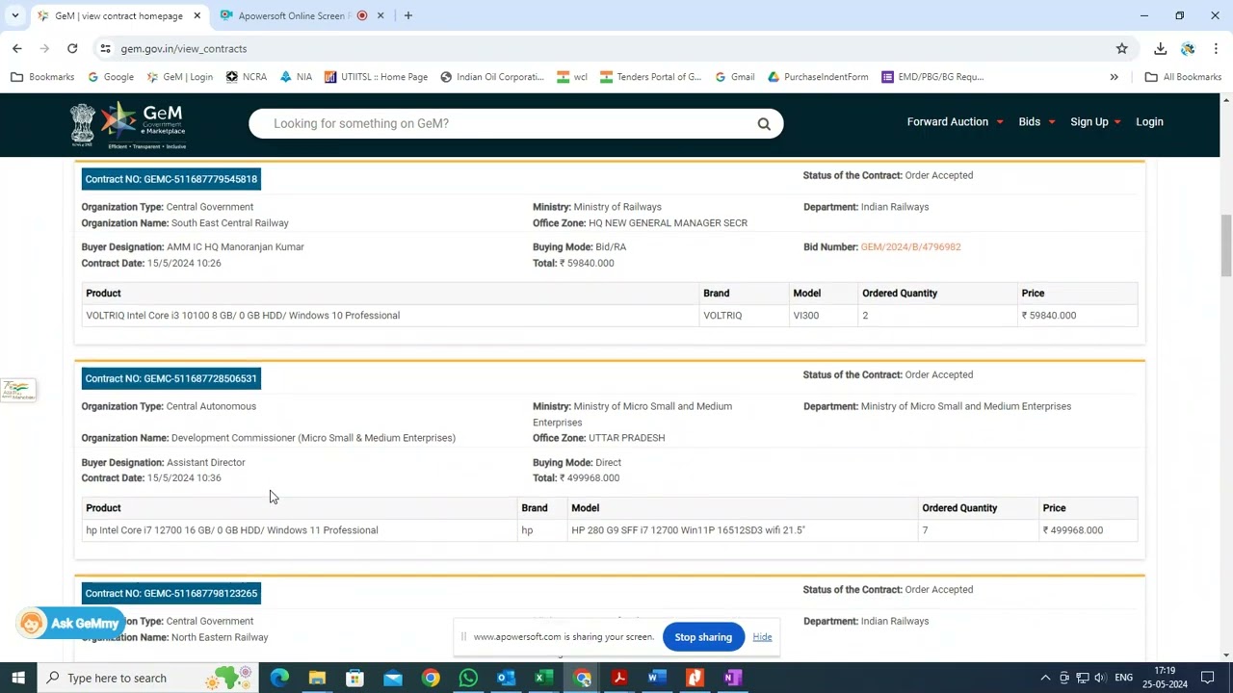Open the Mail app from the taskbar
The image size is (1233, 693).
point(393,678)
